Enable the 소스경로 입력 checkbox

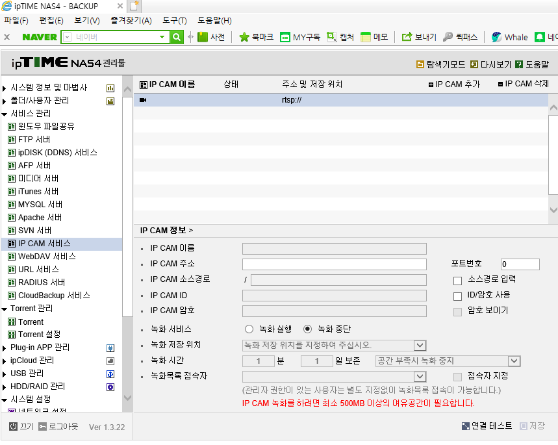(x=458, y=281)
